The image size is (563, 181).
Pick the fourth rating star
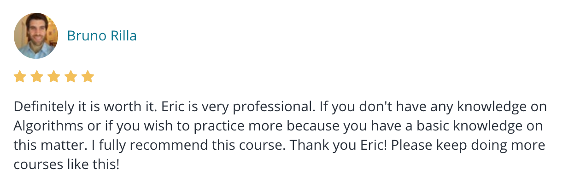click(x=70, y=77)
